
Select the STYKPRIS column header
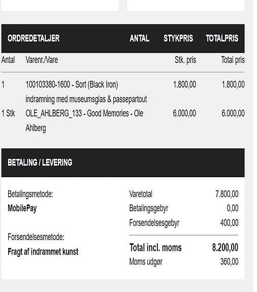click(178, 39)
